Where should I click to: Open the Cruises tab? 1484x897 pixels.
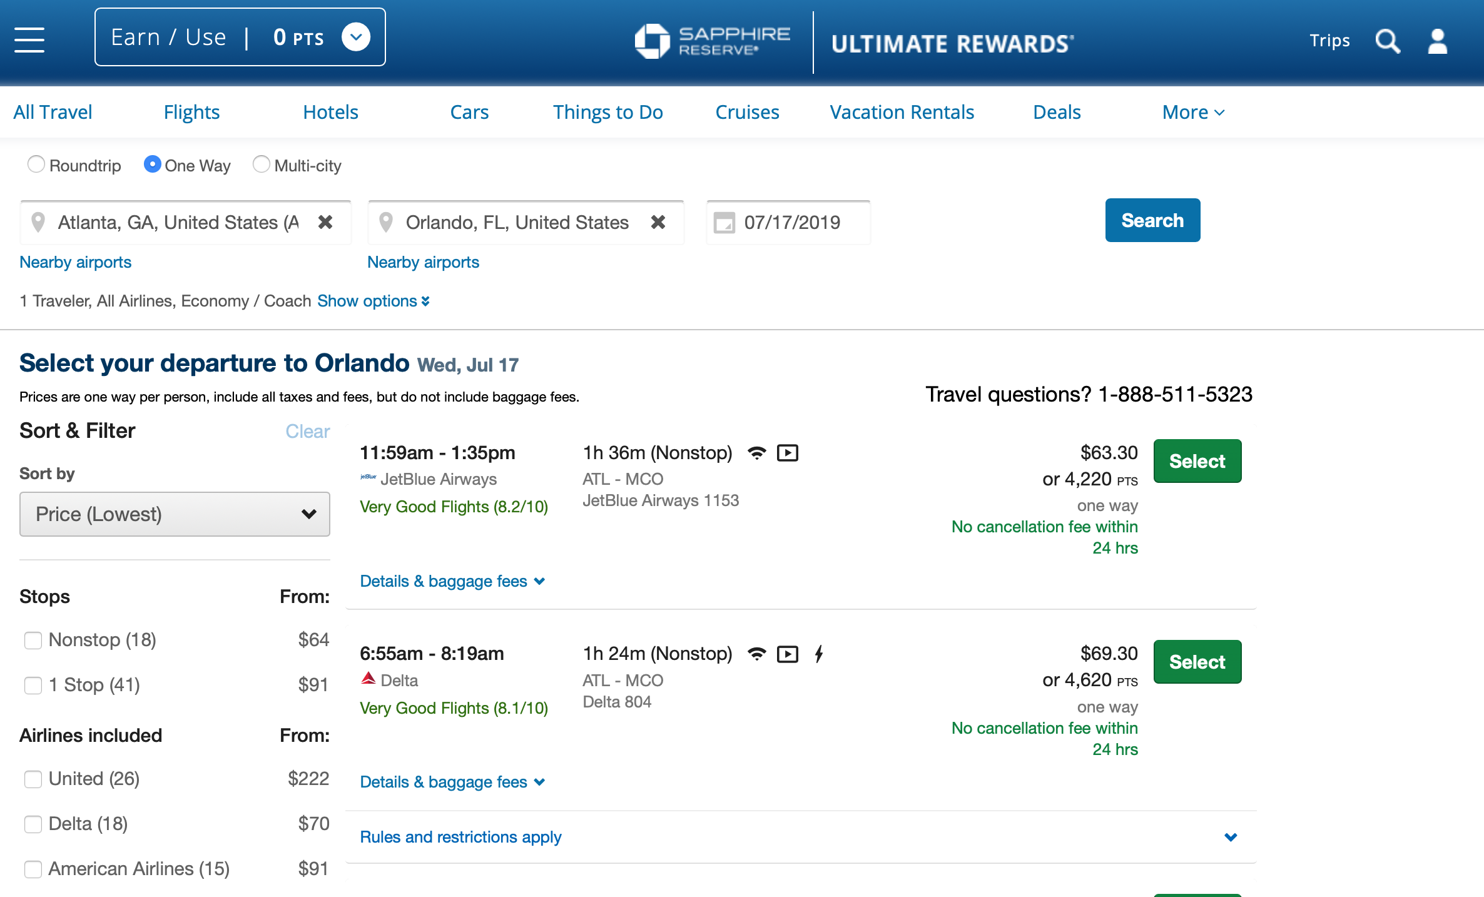click(x=747, y=112)
